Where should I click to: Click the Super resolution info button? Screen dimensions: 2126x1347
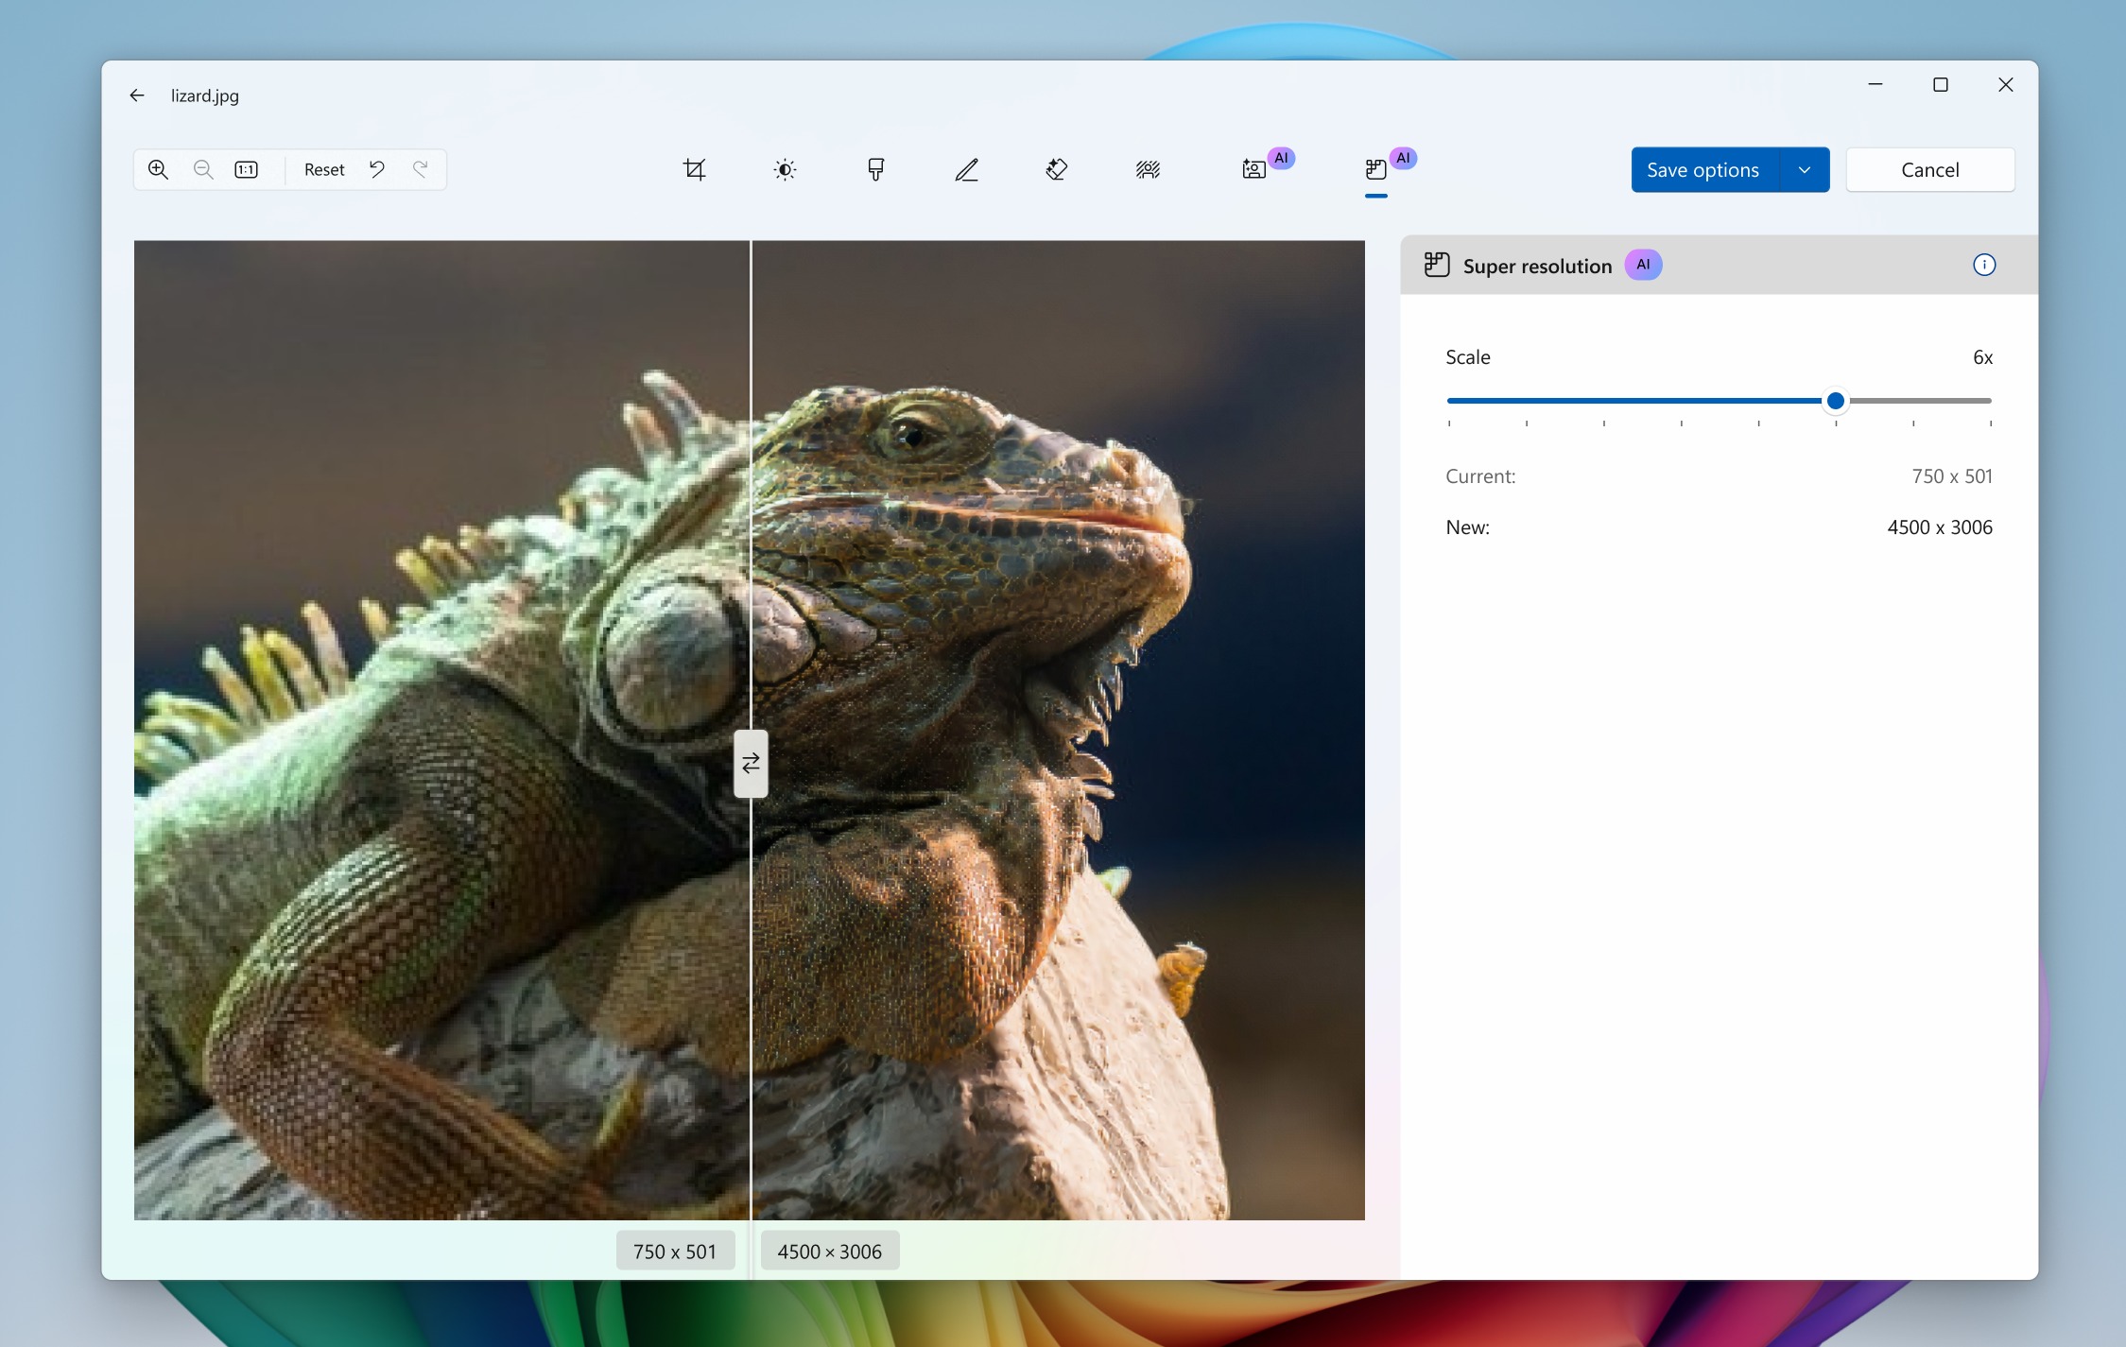pyautogui.click(x=1983, y=265)
